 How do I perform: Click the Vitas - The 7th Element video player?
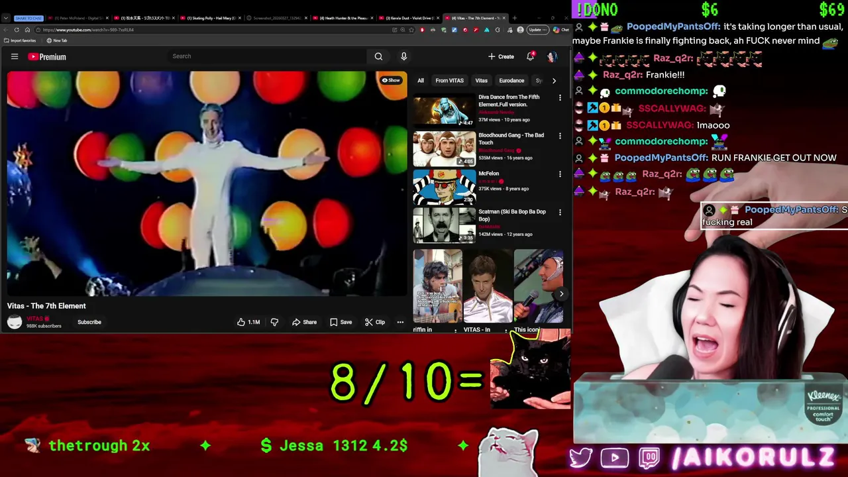point(207,184)
